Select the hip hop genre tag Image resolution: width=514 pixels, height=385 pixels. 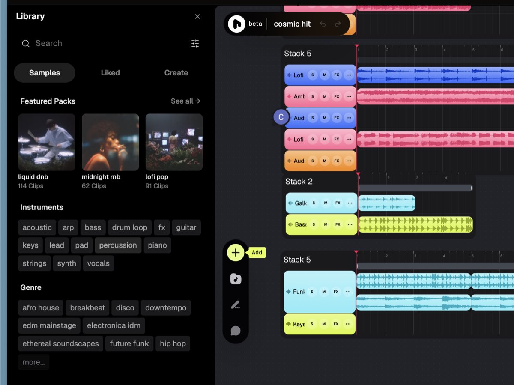coord(173,343)
